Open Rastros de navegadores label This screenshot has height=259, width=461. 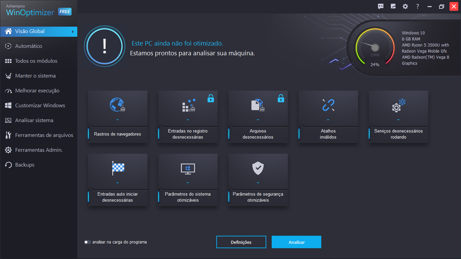click(x=117, y=134)
